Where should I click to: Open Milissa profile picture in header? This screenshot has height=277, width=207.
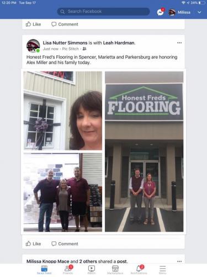point(172,13)
